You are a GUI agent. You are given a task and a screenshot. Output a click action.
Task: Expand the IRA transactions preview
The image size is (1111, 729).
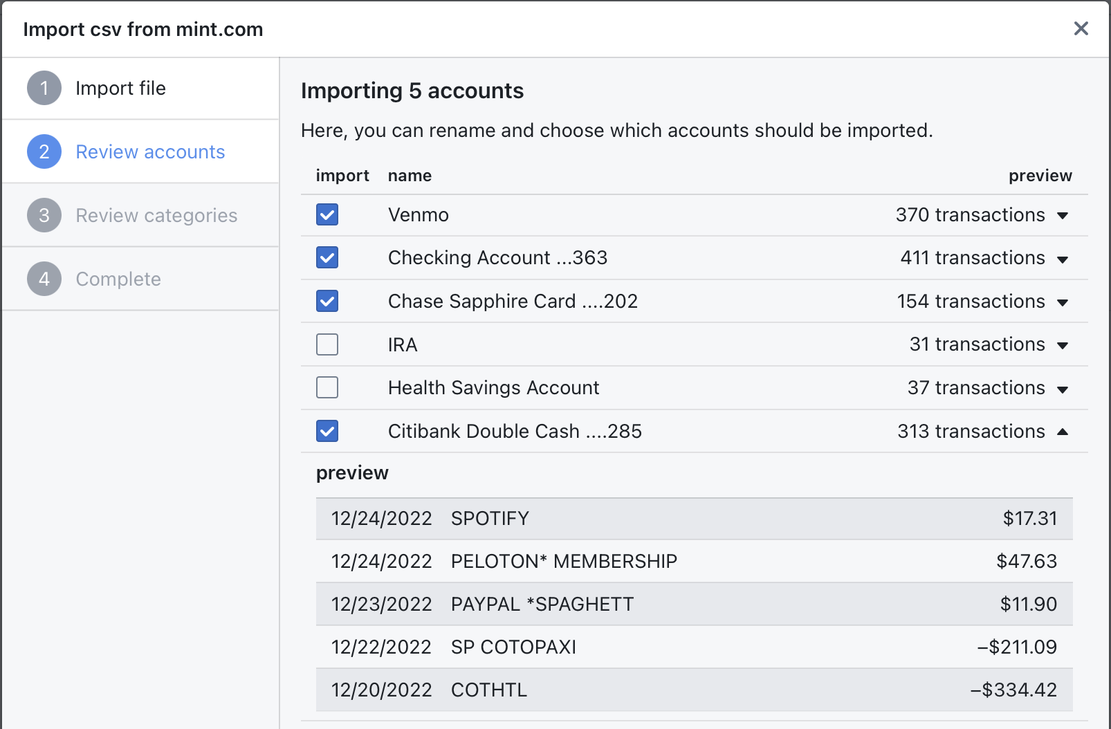click(1063, 346)
